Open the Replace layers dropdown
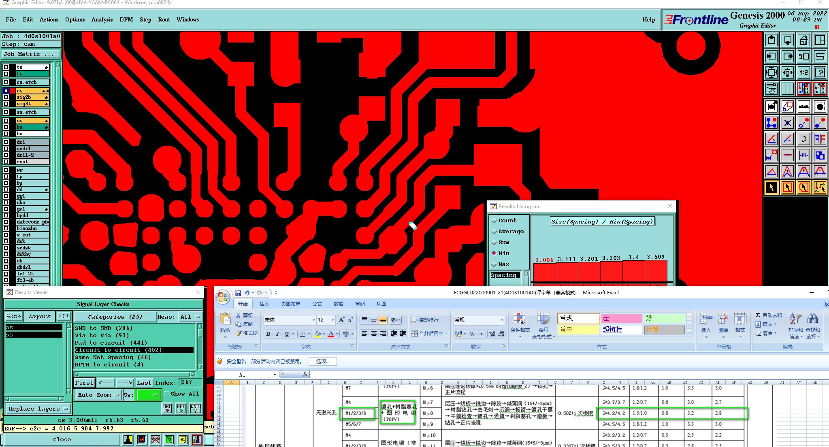 38,409
